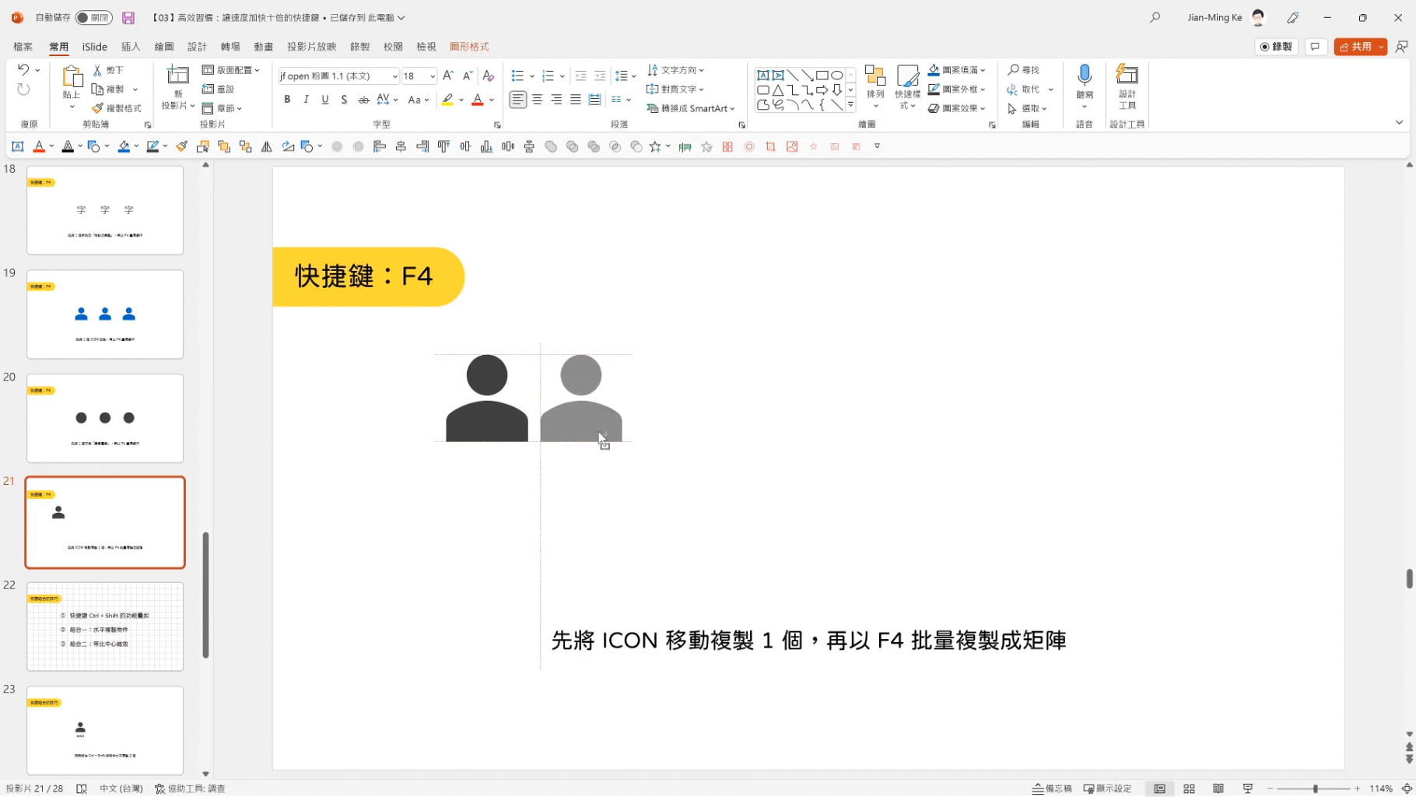Viewport: 1416px width, 797px height.
Task: Start Dictate (聽寫) voice input
Action: click(1084, 82)
